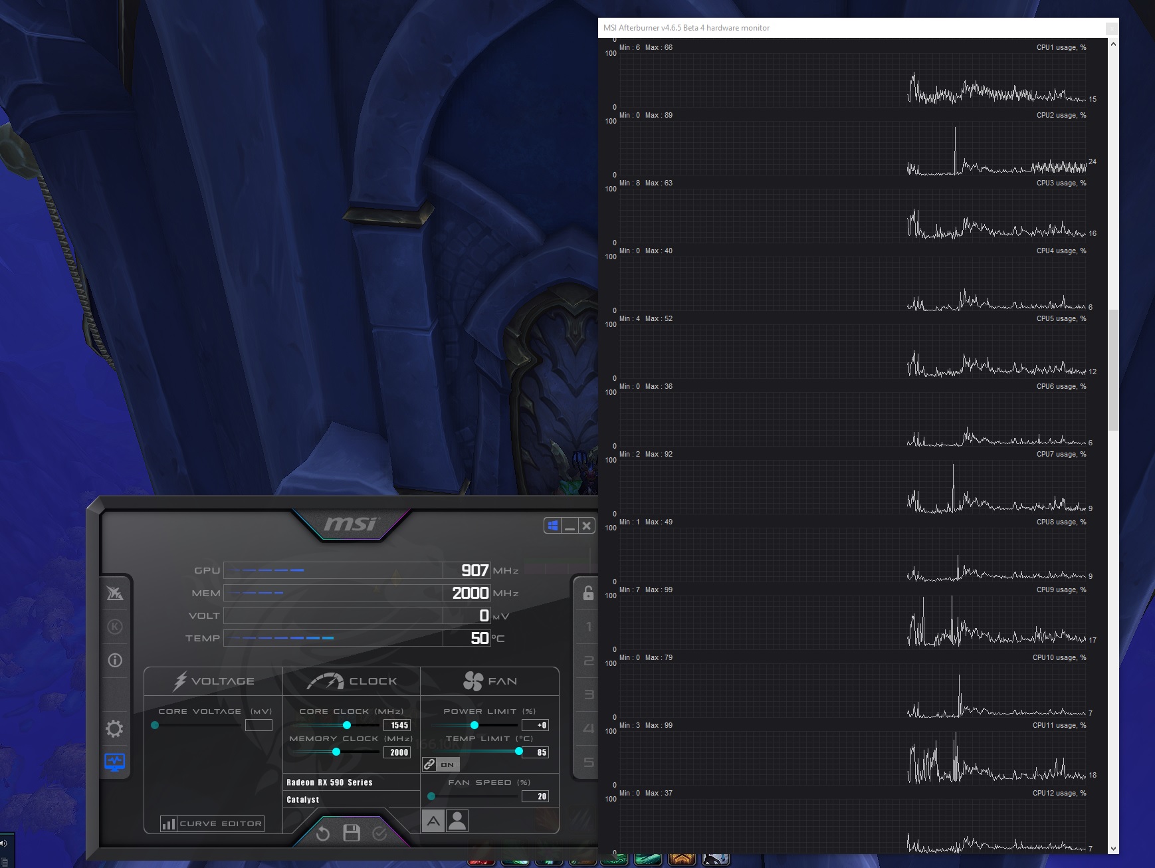Reset settings with the circular arrow icon
1155x868 pixels.
(323, 833)
